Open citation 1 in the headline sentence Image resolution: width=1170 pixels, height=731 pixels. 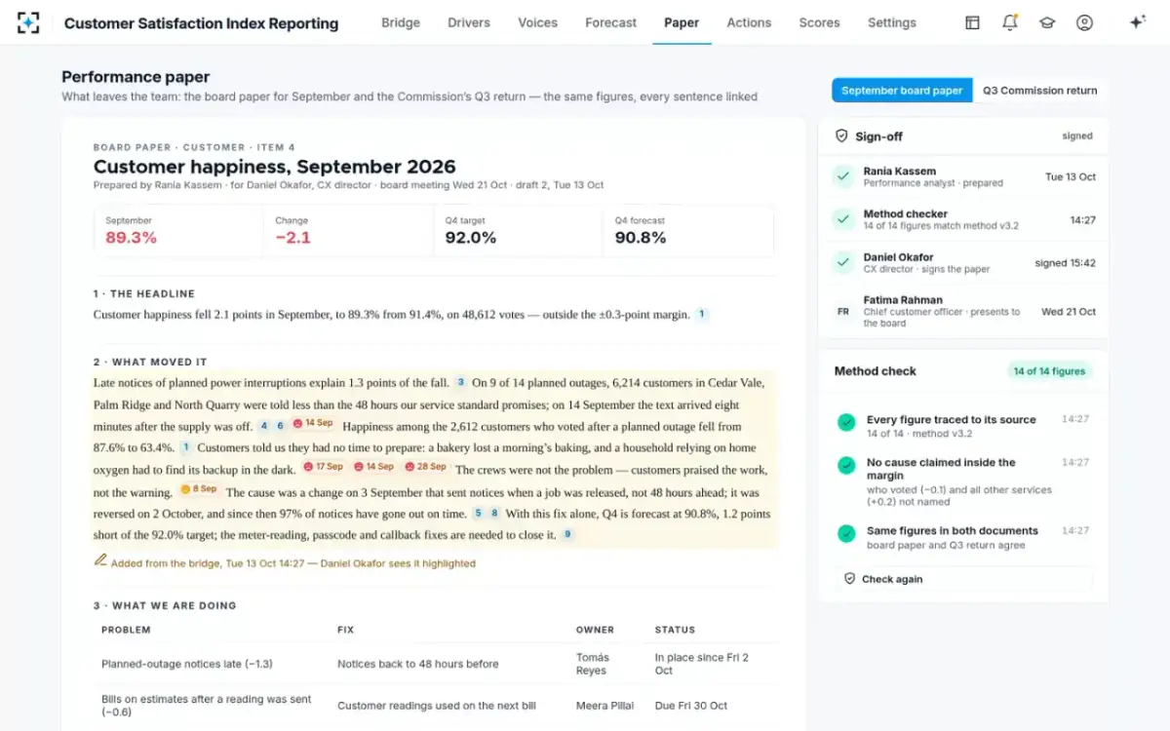(701, 315)
